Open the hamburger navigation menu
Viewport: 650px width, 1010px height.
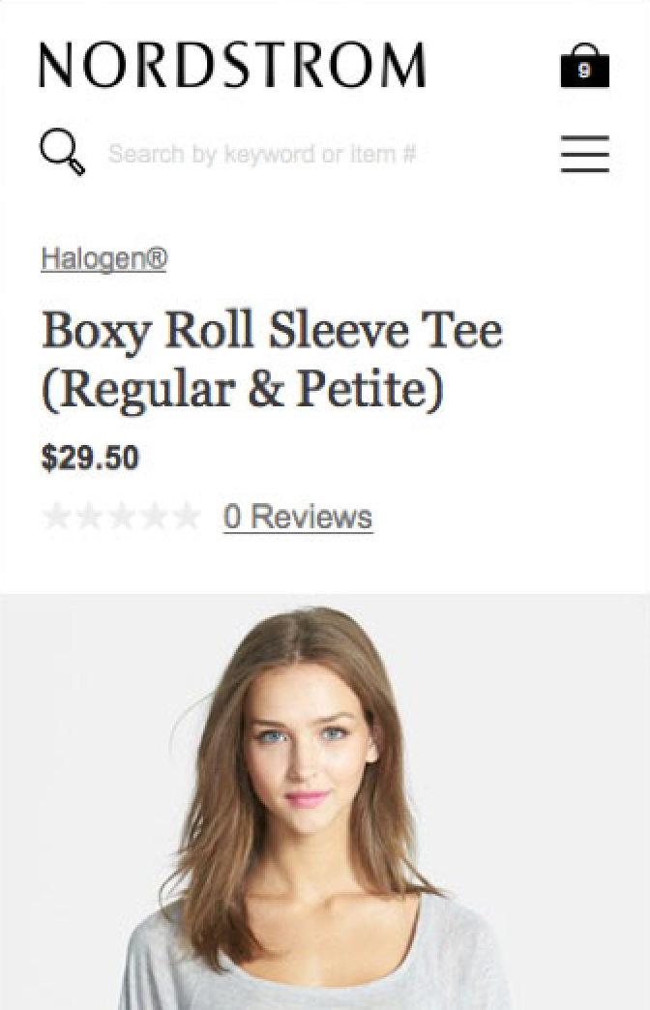pos(584,154)
